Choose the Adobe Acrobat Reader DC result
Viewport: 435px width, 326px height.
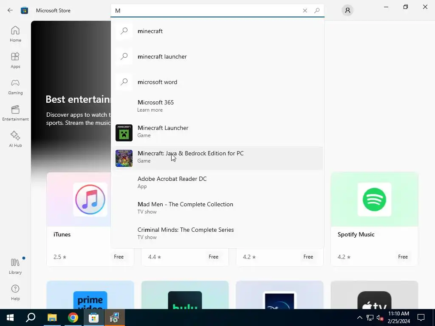click(x=217, y=183)
